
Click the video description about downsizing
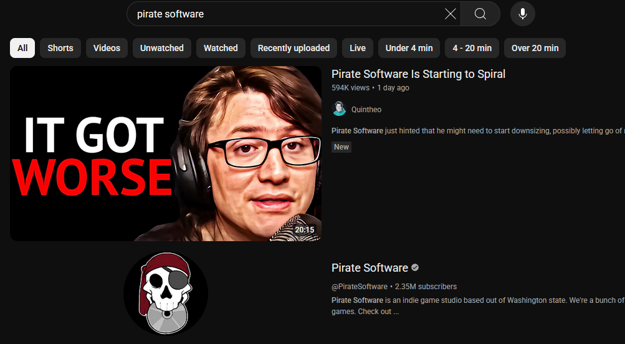[x=478, y=131]
